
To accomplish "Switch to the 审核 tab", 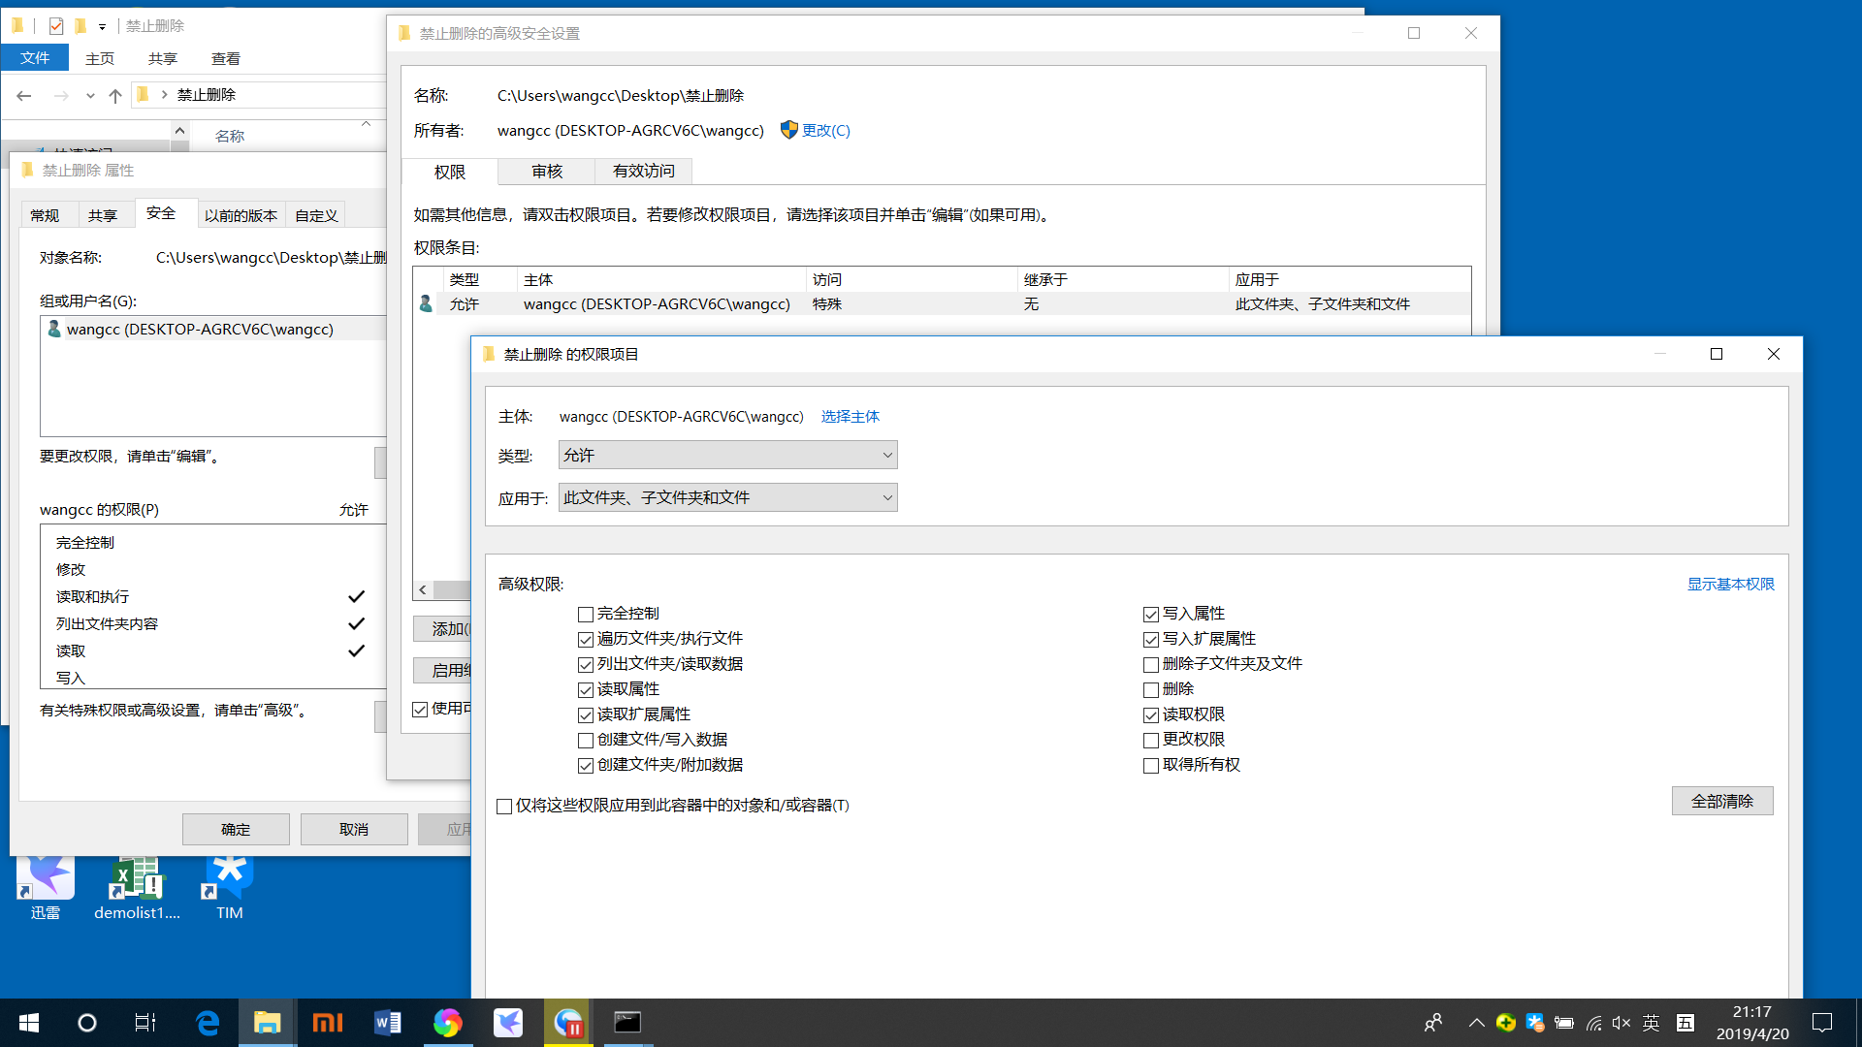I will pyautogui.click(x=546, y=171).
